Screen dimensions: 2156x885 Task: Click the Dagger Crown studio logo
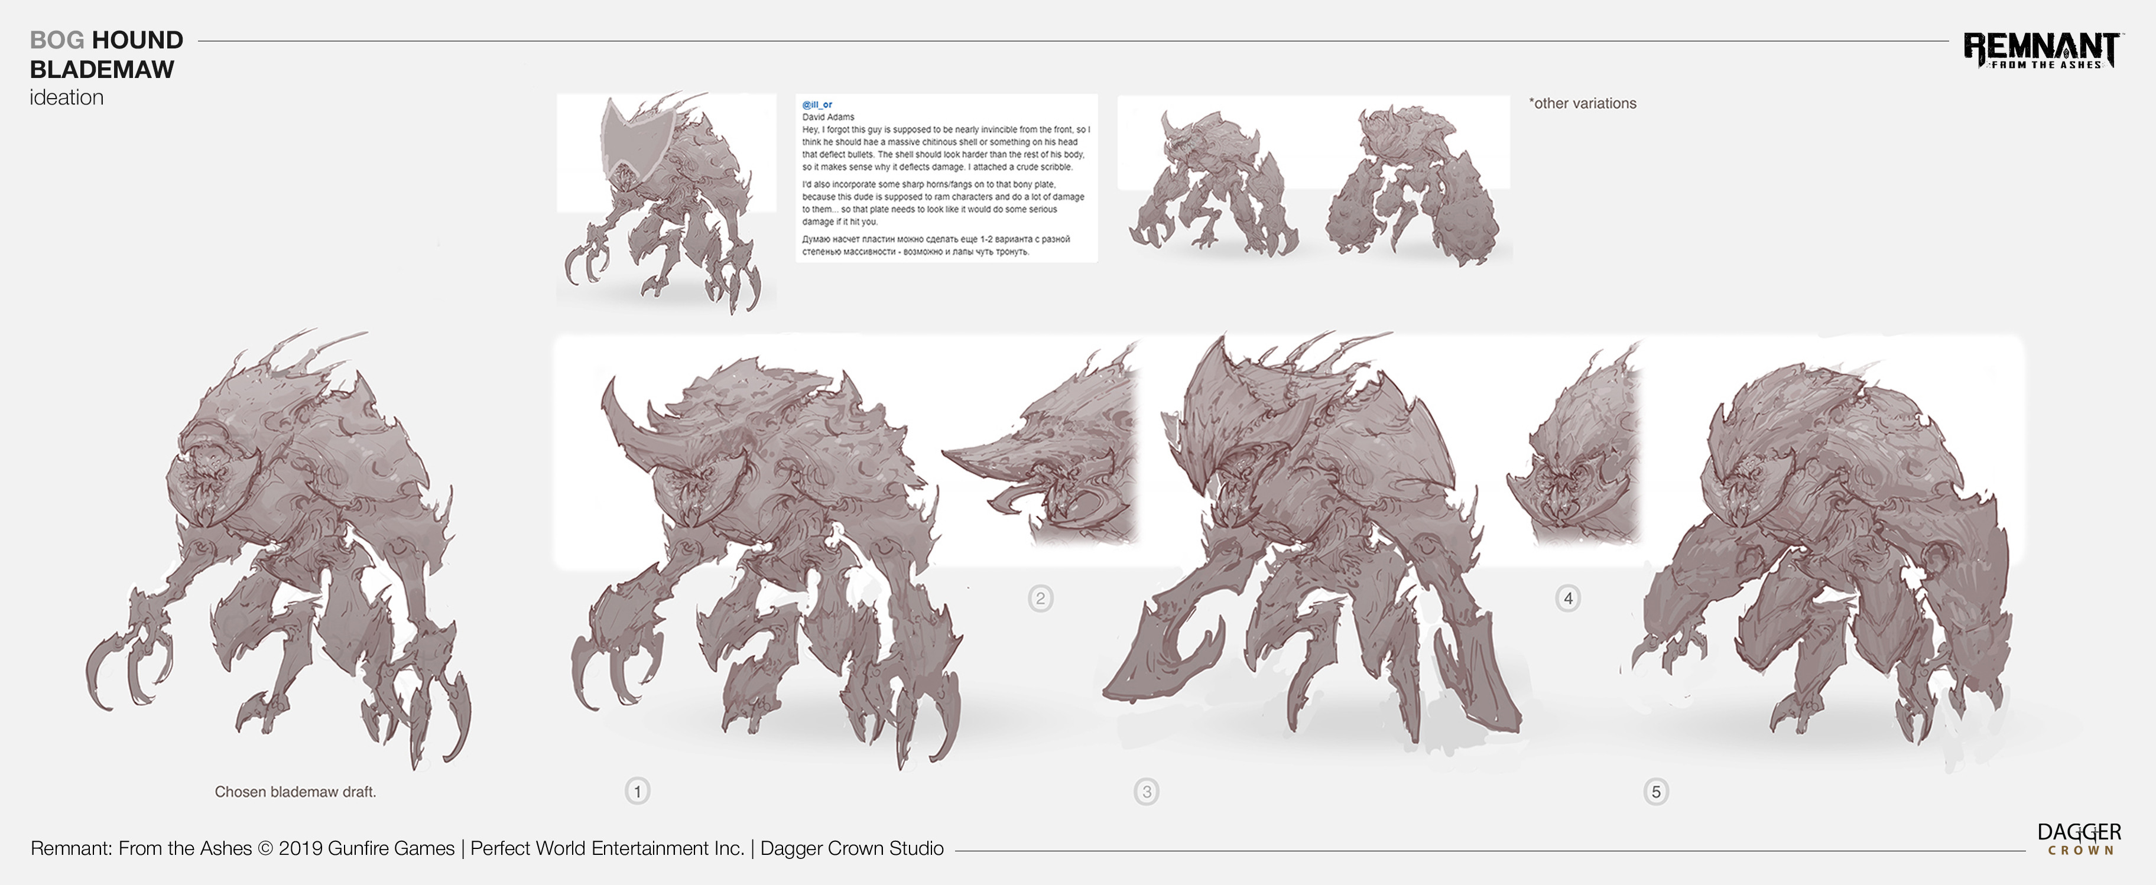click(2080, 839)
